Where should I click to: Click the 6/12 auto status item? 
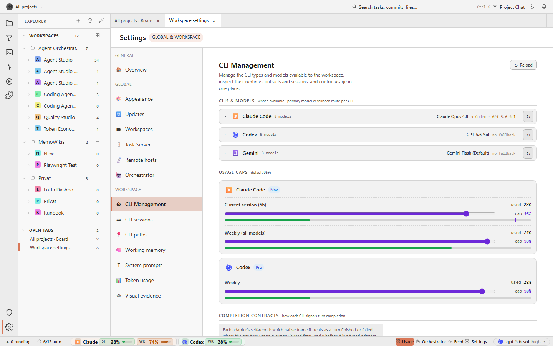[x=49, y=342]
